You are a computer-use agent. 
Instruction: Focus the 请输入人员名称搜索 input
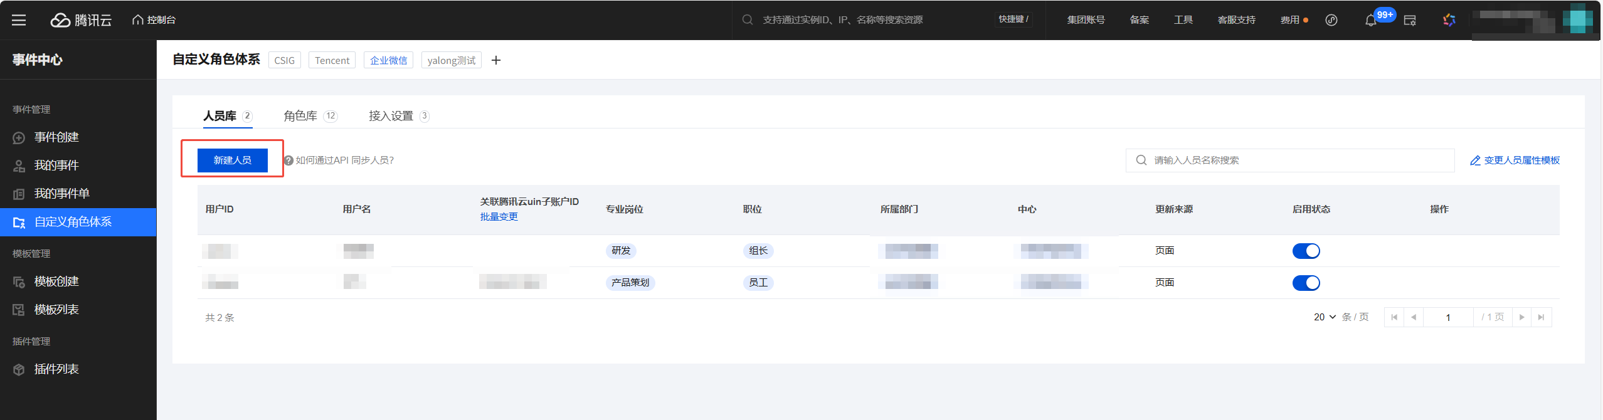(1290, 160)
